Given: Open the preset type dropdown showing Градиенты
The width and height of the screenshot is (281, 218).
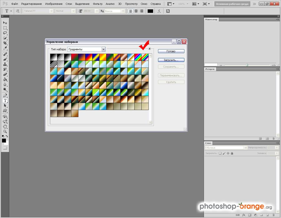Looking at the screenshot, I should point(86,49).
